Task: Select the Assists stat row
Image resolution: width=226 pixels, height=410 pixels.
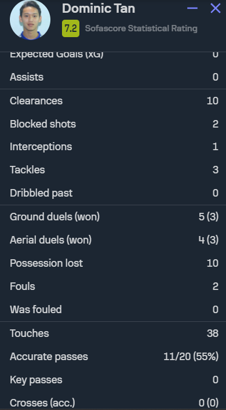Action: click(x=113, y=77)
